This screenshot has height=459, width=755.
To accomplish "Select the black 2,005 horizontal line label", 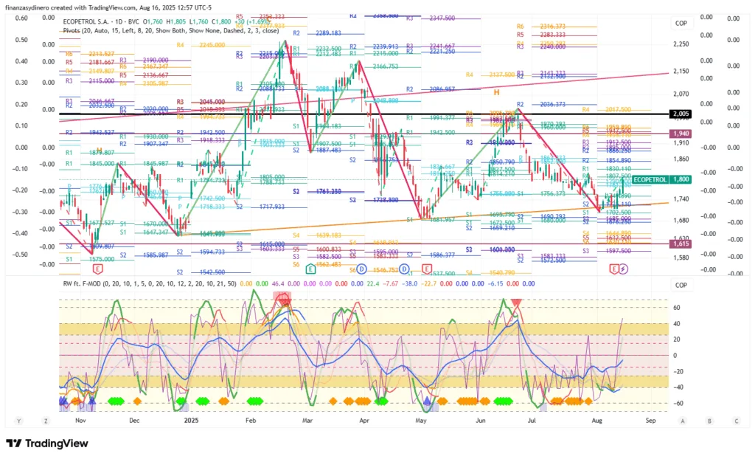I will [x=681, y=114].
